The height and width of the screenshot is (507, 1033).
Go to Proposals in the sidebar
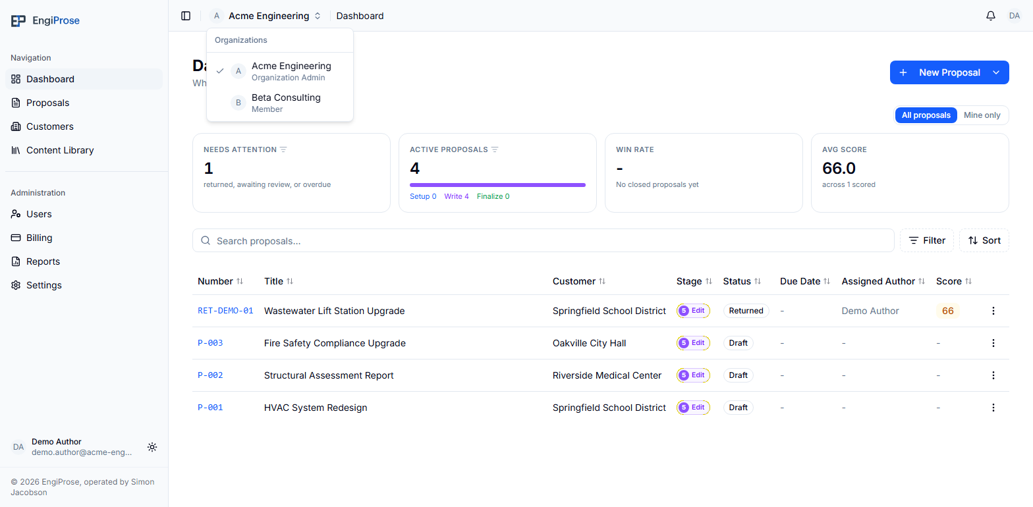[84, 103]
